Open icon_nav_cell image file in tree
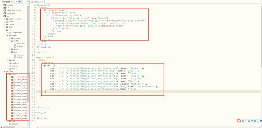The image size is (262, 128). coord(21,85)
